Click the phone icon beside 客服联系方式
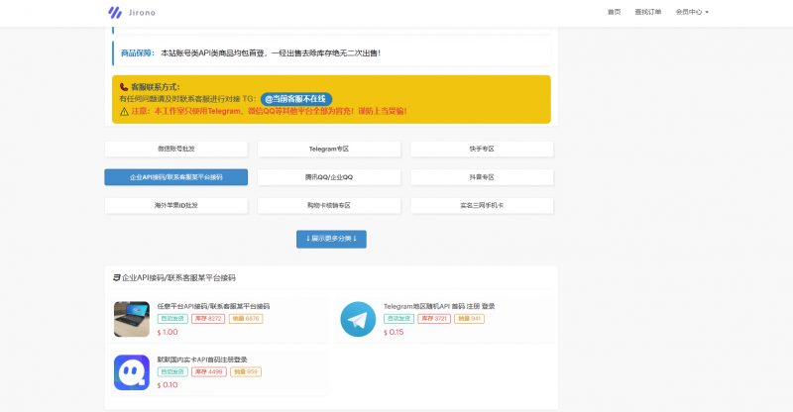 [124, 87]
